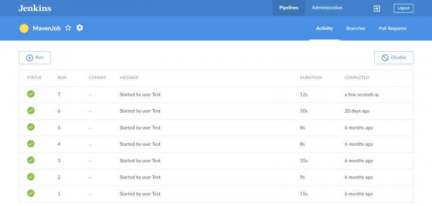The image size is (432, 206).
Task: Click the 15s duration value
Action: click(x=304, y=194)
